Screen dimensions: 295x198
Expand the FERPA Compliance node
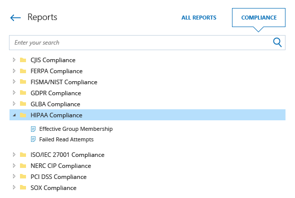pos(14,71)
